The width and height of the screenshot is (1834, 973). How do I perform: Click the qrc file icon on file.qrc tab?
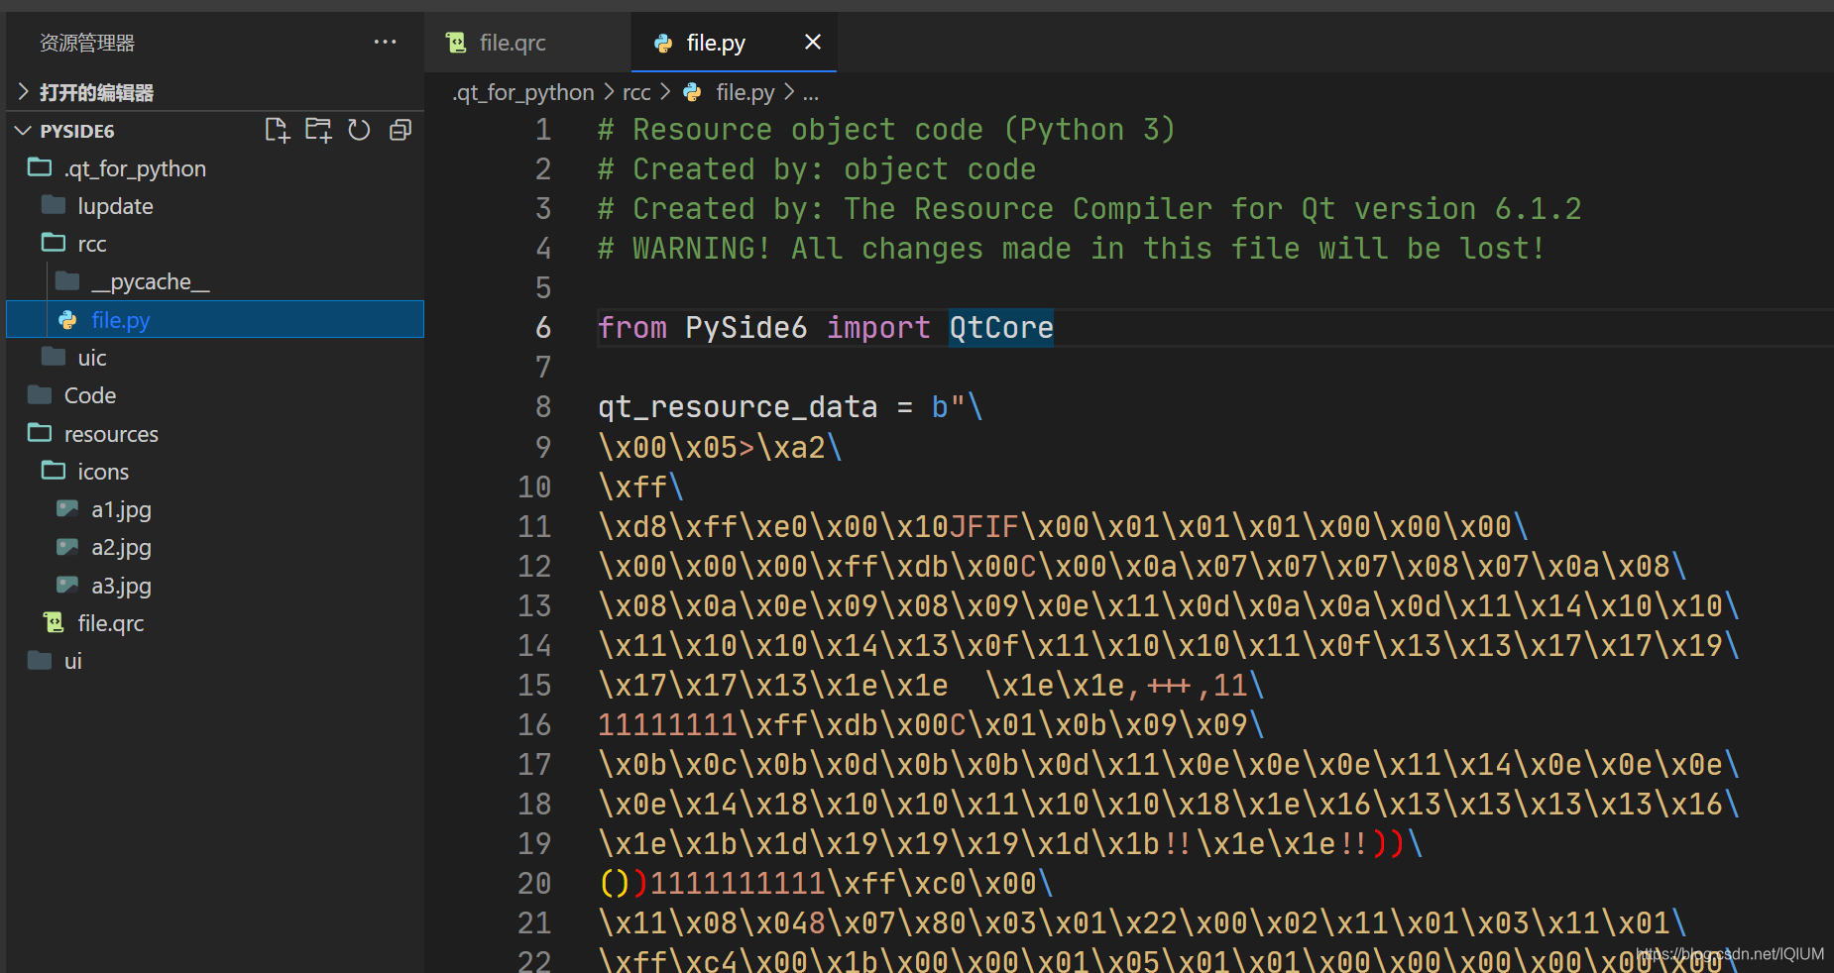[456, 43]
